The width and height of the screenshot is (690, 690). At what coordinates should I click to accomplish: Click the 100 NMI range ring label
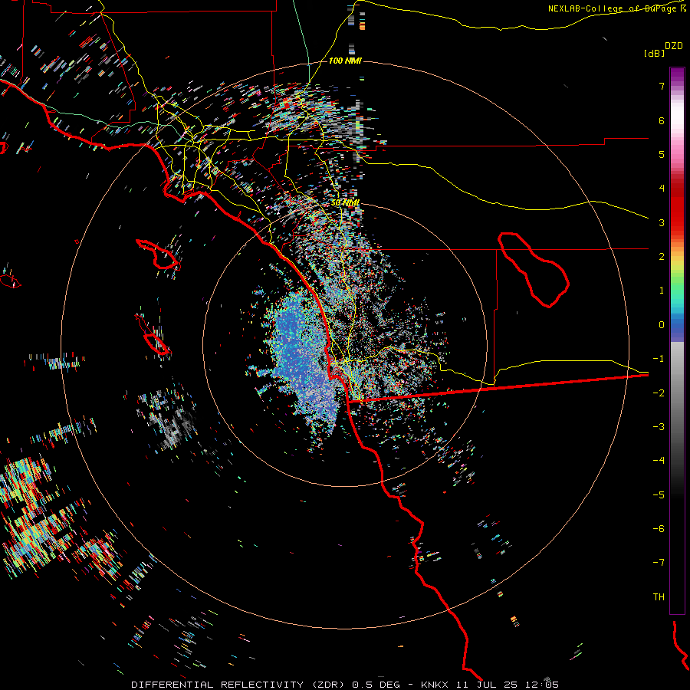(x=345, y=61)
